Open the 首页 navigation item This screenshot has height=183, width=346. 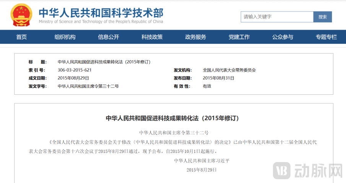[x=21, y=37]
